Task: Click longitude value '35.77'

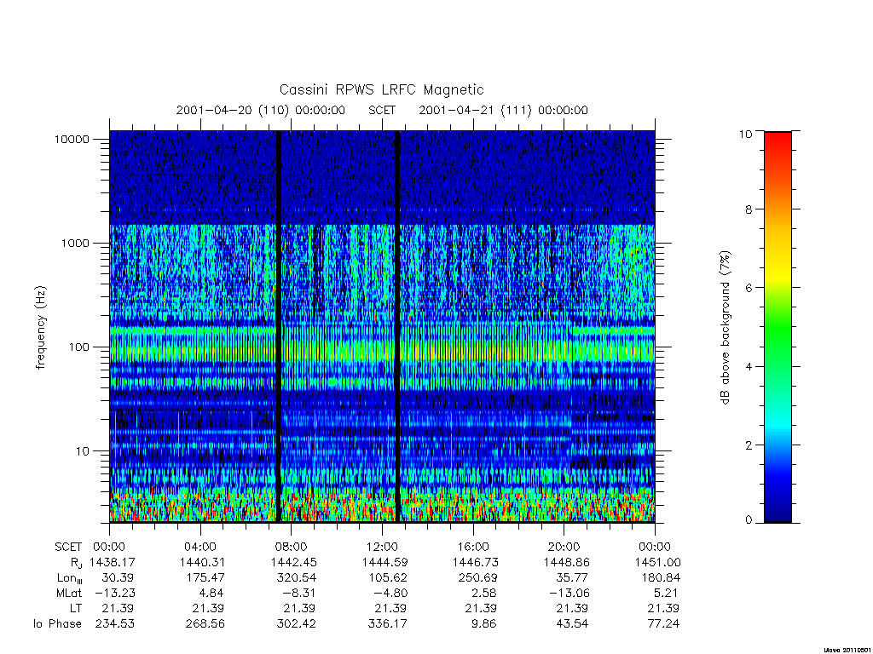Action: (572, 578)
